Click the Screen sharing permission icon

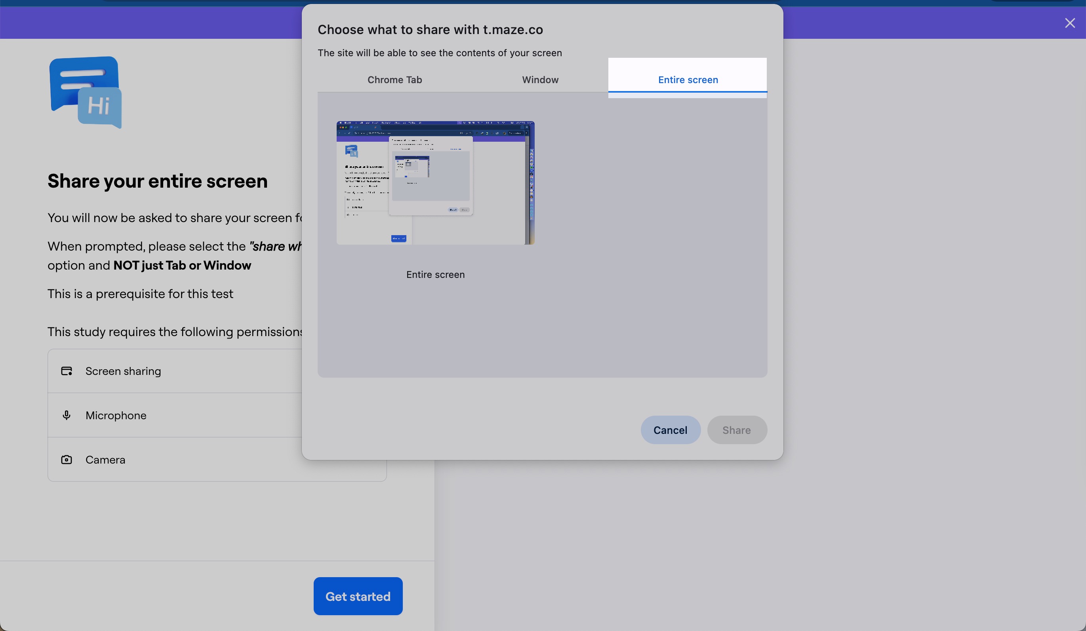pos(67,371)
